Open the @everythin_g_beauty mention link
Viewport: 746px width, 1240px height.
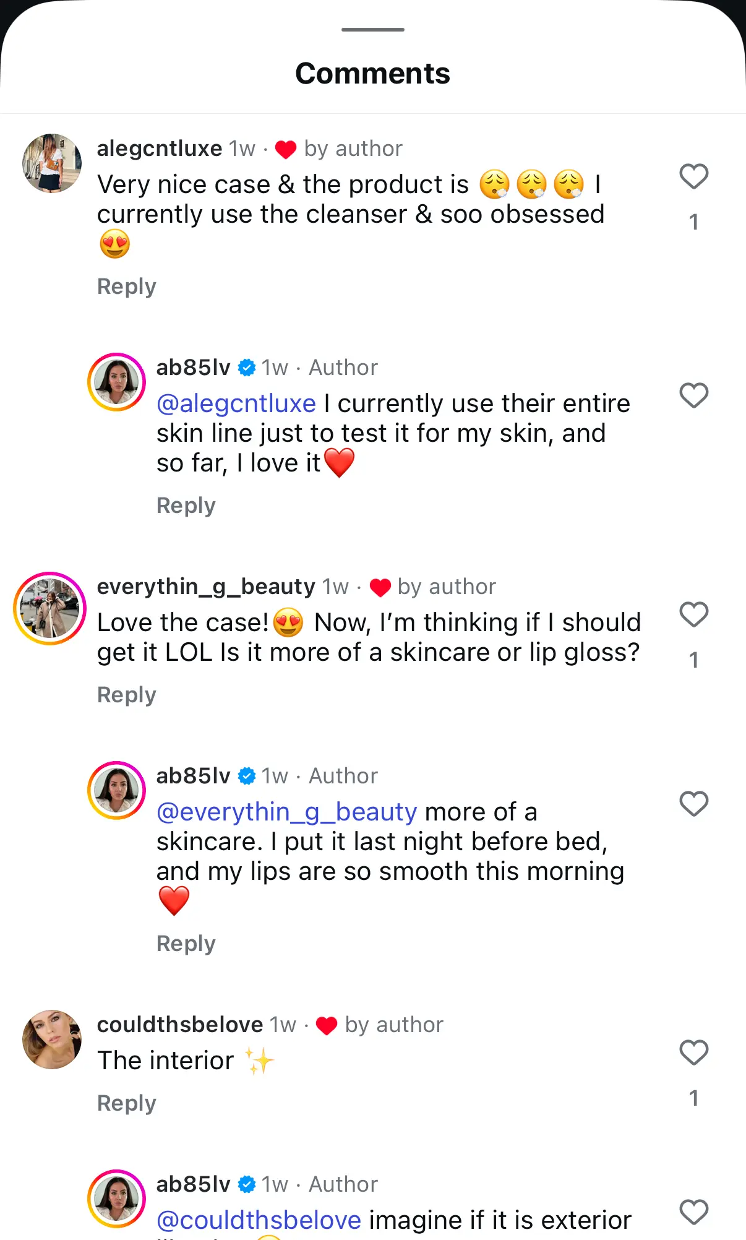(x=287, y=812)
